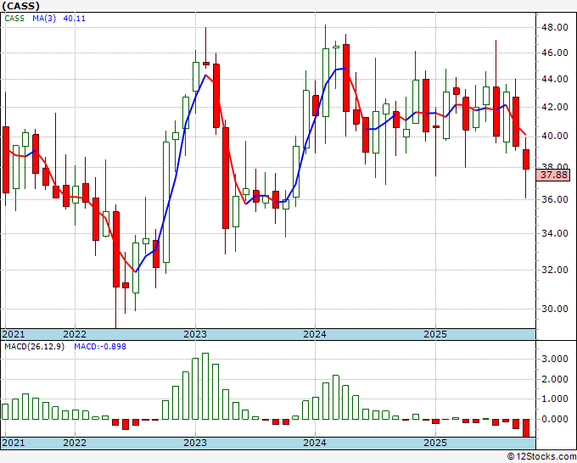Click 2025 on the MACD panel time axis
This screenshot has height=463, width=577.
tap(435, 443)
